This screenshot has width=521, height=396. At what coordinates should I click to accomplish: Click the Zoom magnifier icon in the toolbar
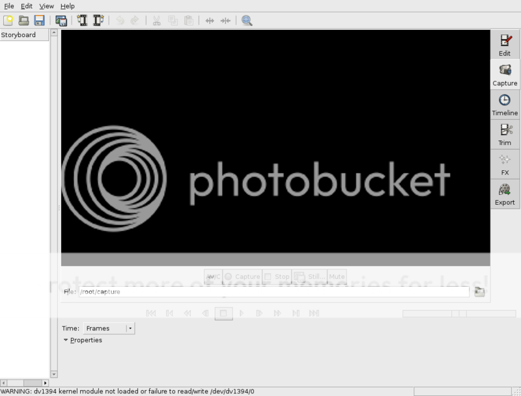(x=247, y=21)
